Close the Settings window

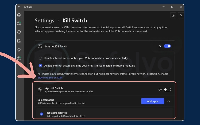pos(181,7)
